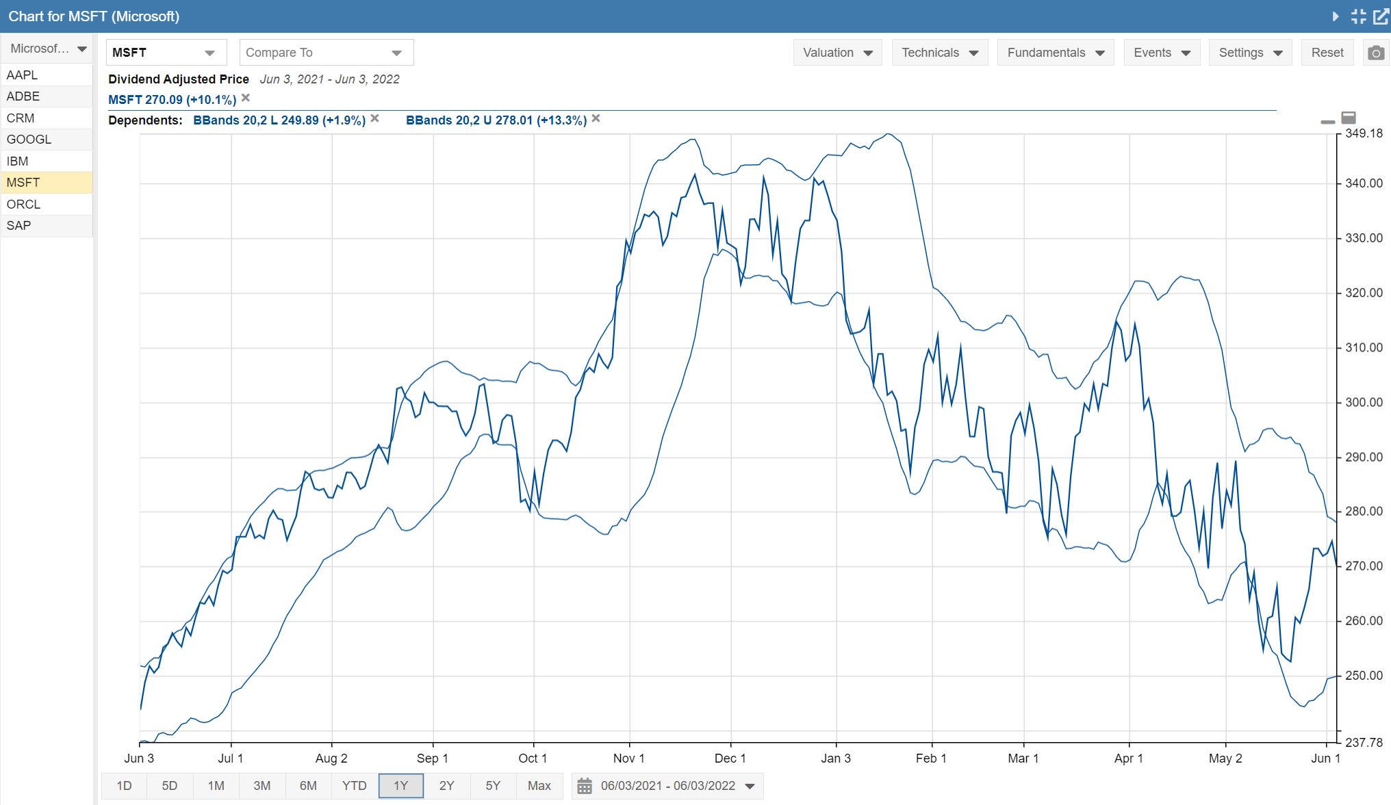Click the 300.00 y-axis label
The image size is (1391, 805).
(x=1364, y=402)
